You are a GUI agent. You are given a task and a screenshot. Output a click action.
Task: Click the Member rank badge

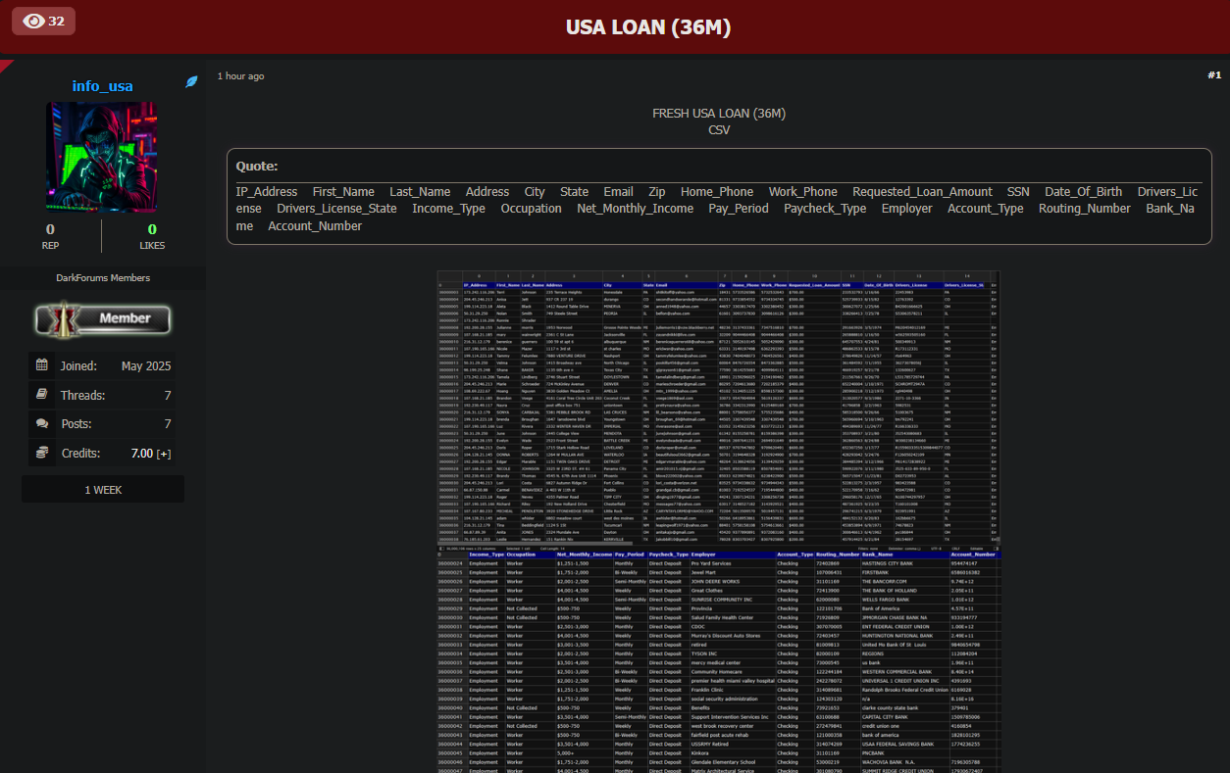103,318
